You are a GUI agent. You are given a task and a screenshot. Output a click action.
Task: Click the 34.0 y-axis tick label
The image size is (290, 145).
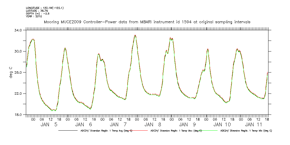(x=18, y=30)
